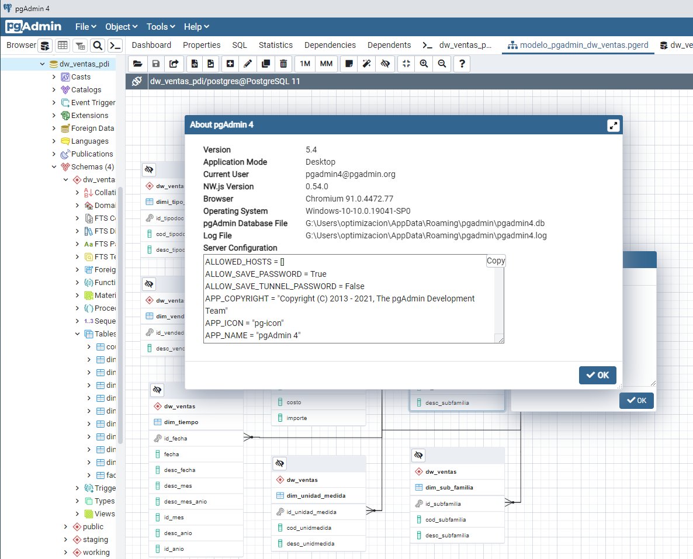
Task: Switch to the Dependencies tab
Action: [x=330, y=45]
